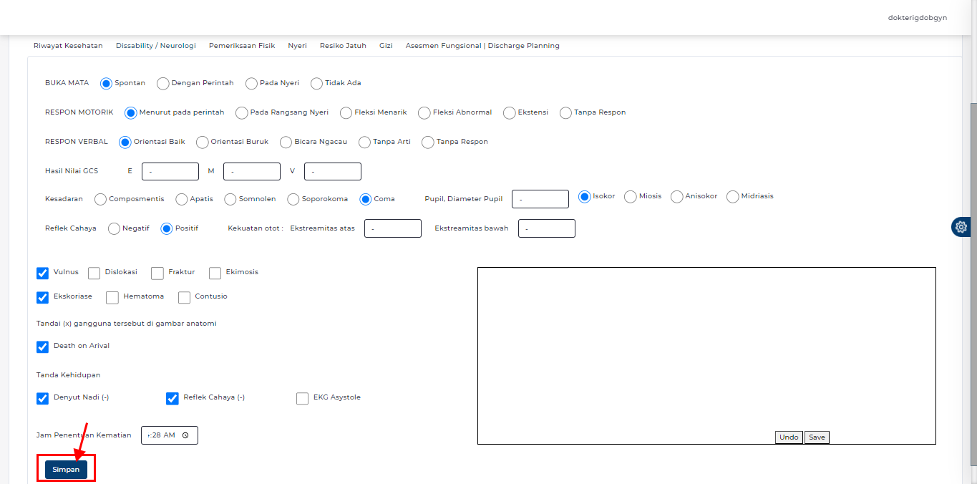Open the Pemeriksaan Fisik tab
This screenshot has width=977, height=484.
coord(242,45)
